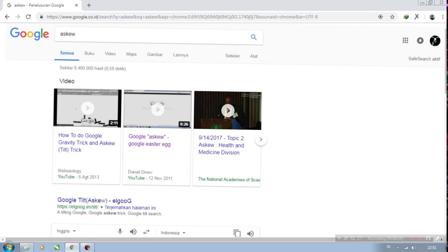Bookmark this page with star icon
Screen dimensions: 448x252
point(392,17)
